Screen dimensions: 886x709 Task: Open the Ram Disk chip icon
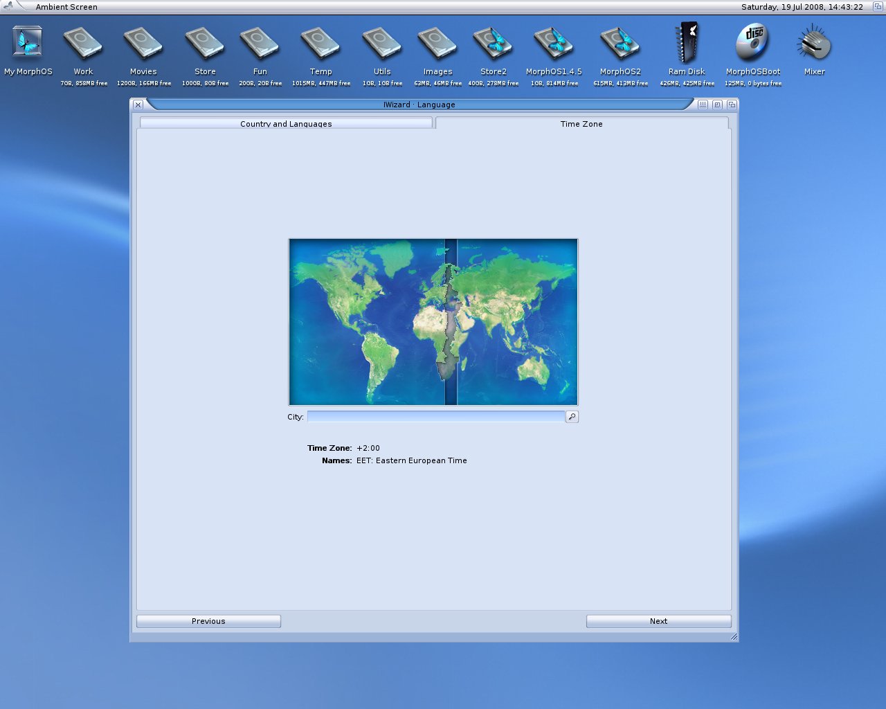687,43
